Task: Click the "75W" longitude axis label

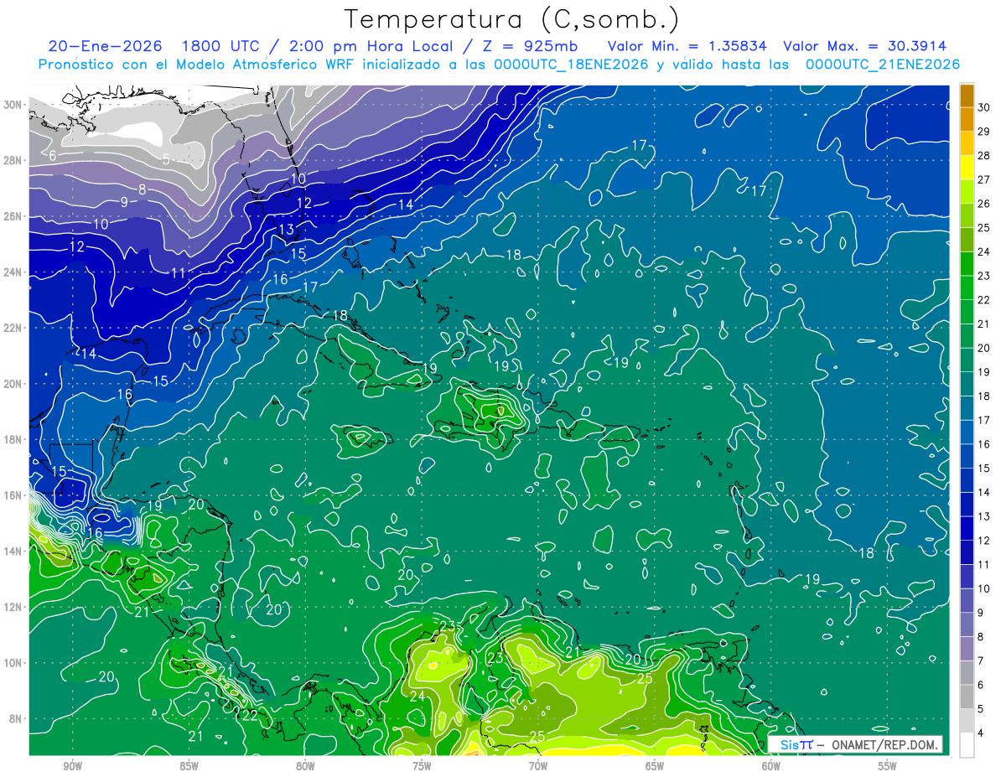Action: pyautogui.click(x=422, y=766)
